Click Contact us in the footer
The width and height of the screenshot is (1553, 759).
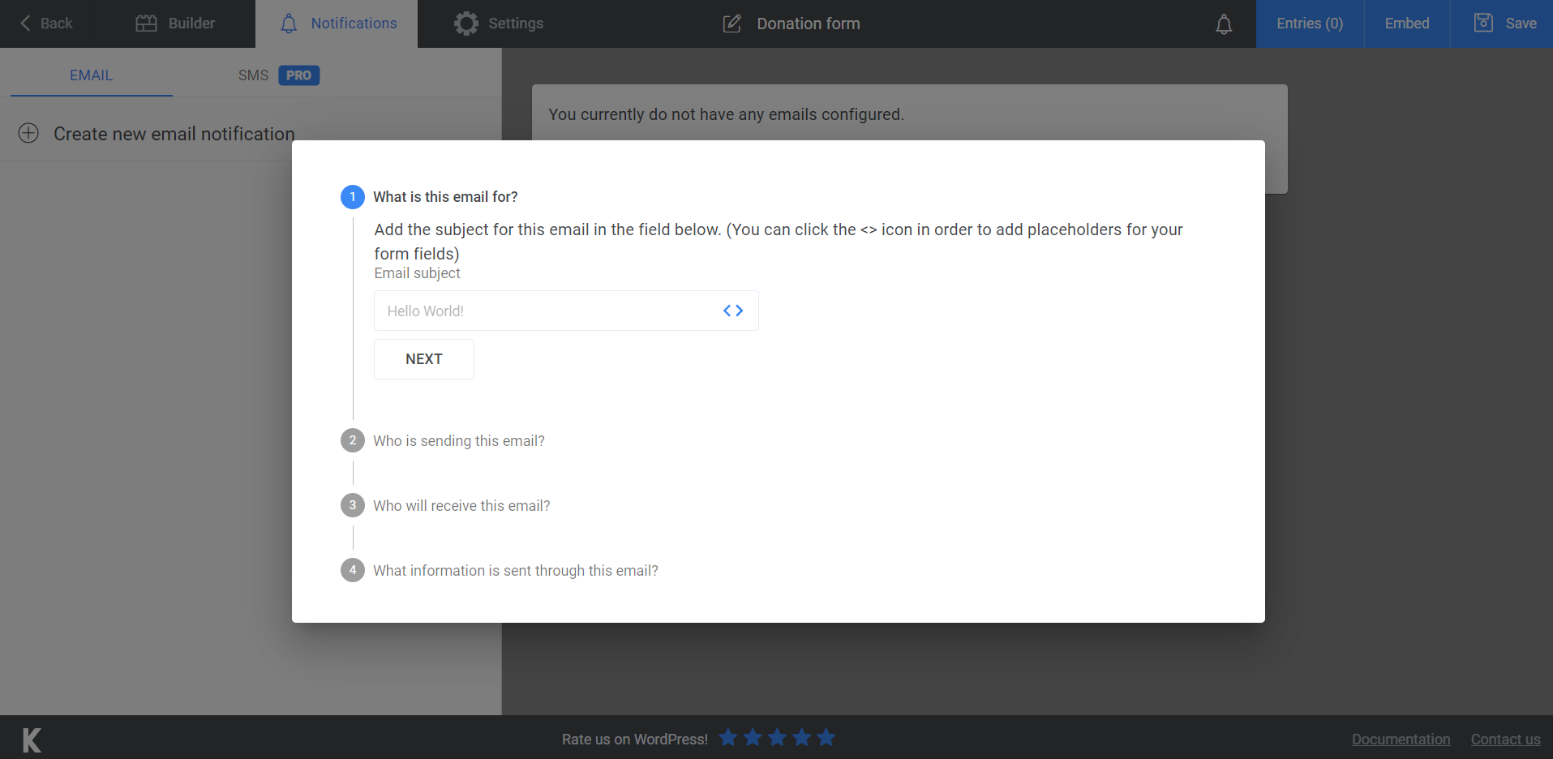[x=1505, y=739]
